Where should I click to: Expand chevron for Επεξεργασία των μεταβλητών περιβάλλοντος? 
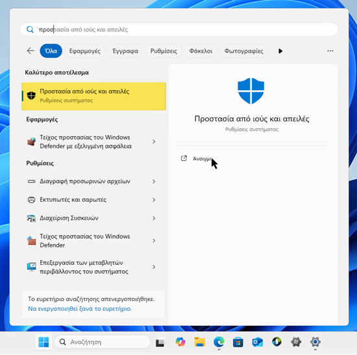154,267
